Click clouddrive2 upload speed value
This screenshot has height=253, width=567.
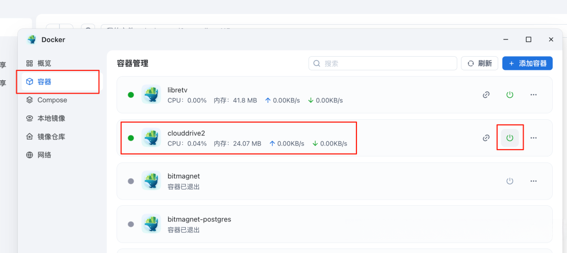287,143
